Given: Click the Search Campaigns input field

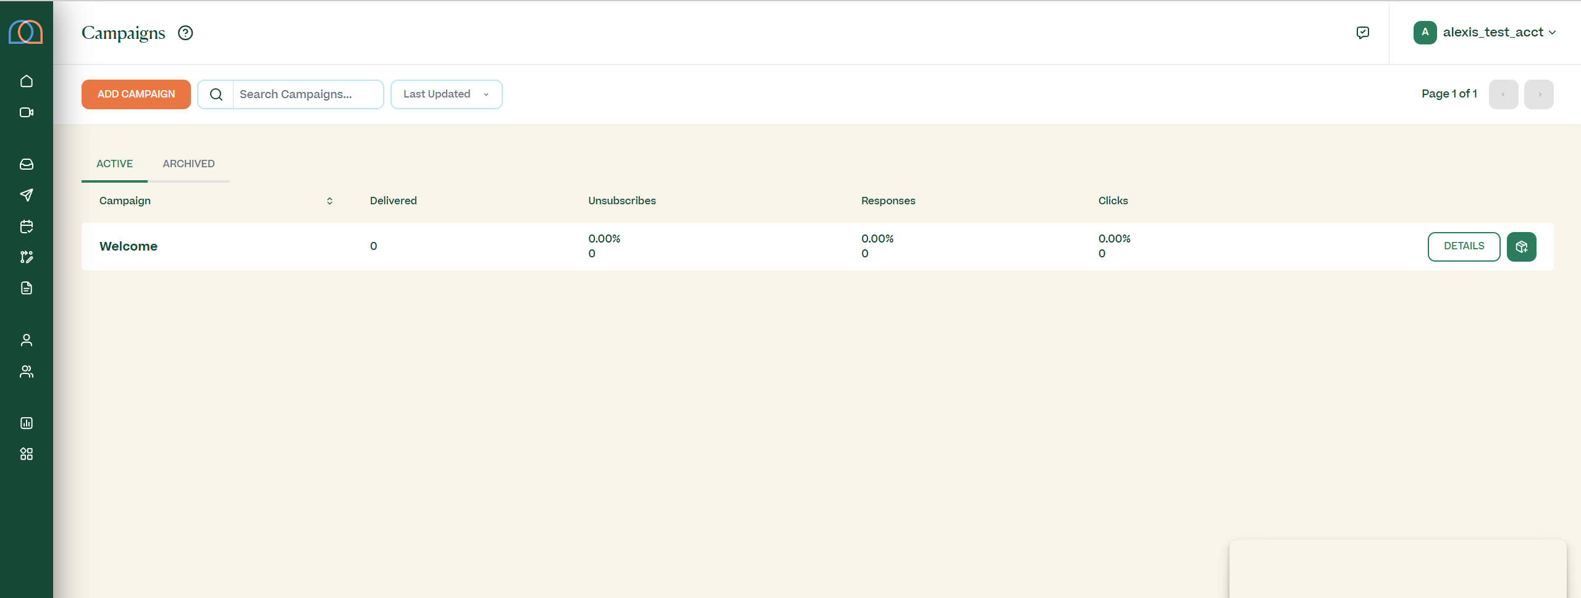Looking at the screenshot, I should click(306, 94).
